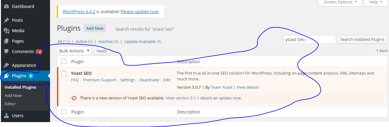
Task: Click the Yoast SEO update refresh icon
Action: 74,98
